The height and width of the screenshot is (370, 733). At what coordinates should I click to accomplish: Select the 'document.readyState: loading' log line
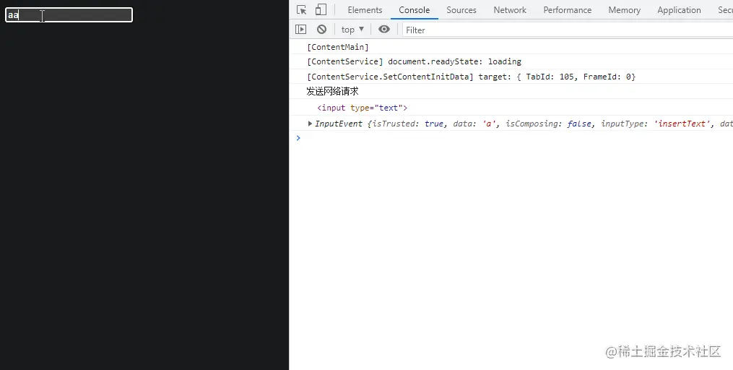tap(415, 61)
